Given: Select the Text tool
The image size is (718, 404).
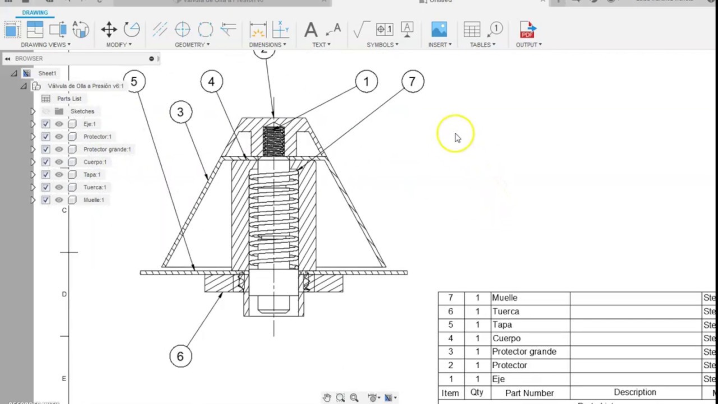Looking at the screenshot, I should [x=310, y=29].
